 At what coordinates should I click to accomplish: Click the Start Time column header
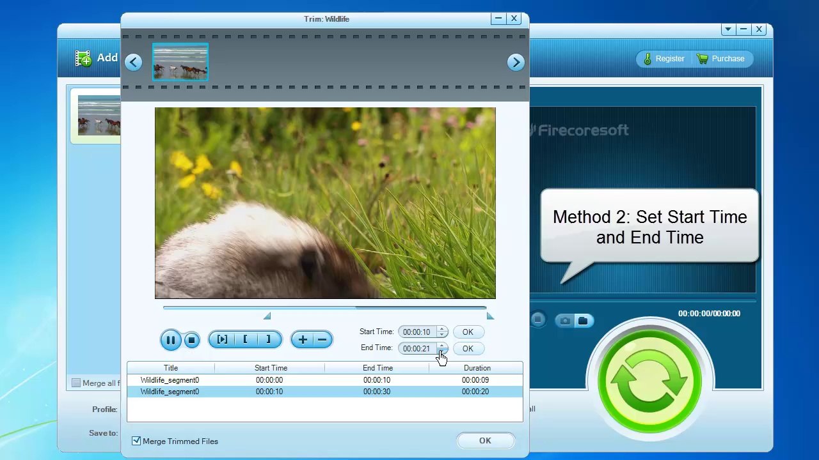(270, 368)
